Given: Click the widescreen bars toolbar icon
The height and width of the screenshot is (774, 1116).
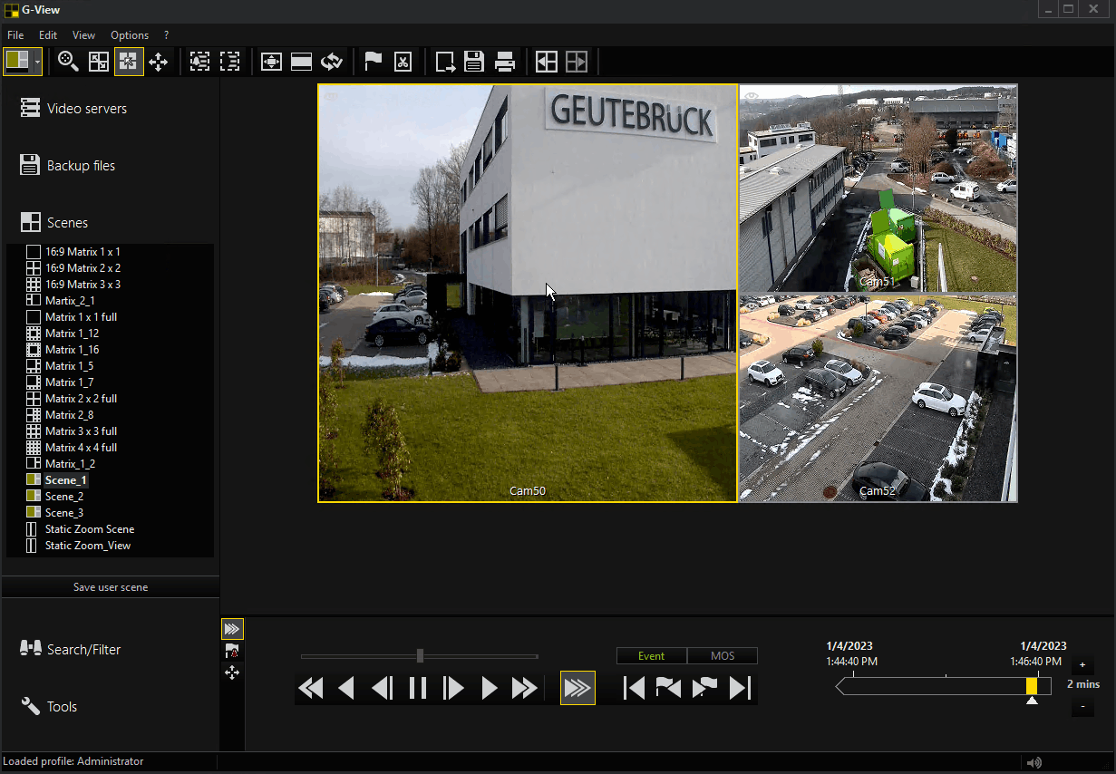Looking at the screenshot, I should [302, 62].
